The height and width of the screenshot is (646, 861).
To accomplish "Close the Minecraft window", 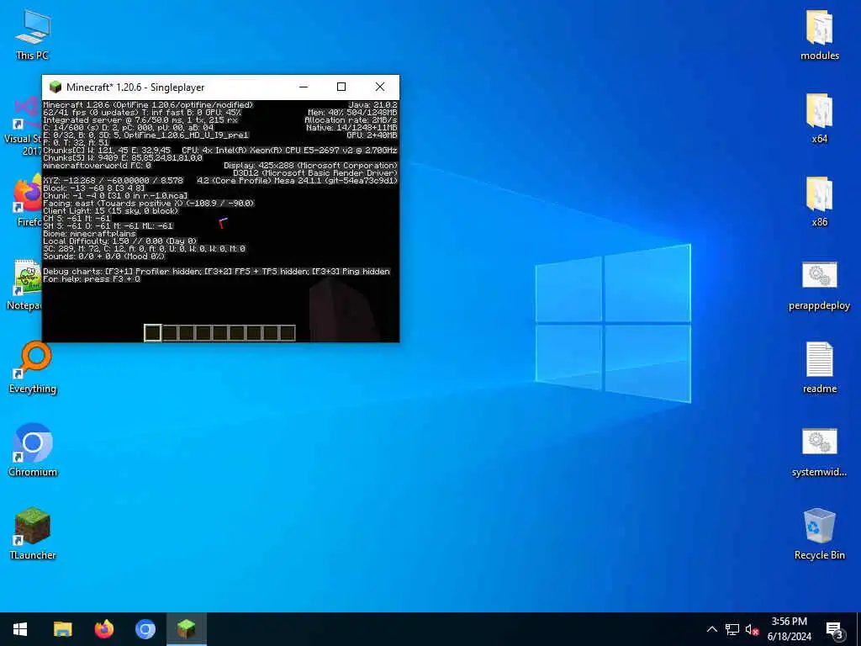I will (380, 87).
